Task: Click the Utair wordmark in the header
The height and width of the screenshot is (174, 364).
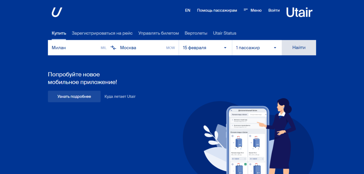Action: tap(299, 12)
